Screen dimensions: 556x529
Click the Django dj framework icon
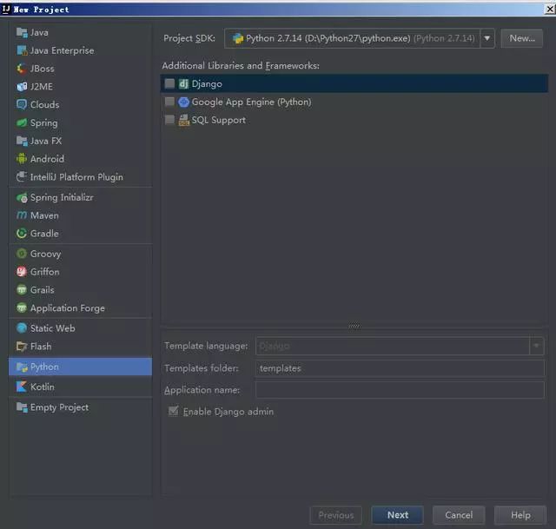point(183,84)
